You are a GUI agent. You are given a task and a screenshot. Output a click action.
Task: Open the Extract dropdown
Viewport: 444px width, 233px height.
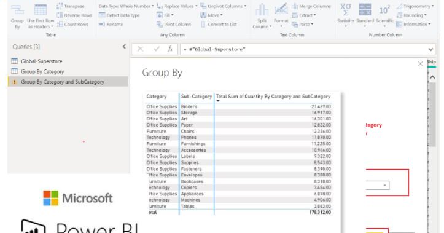point(303,15)
